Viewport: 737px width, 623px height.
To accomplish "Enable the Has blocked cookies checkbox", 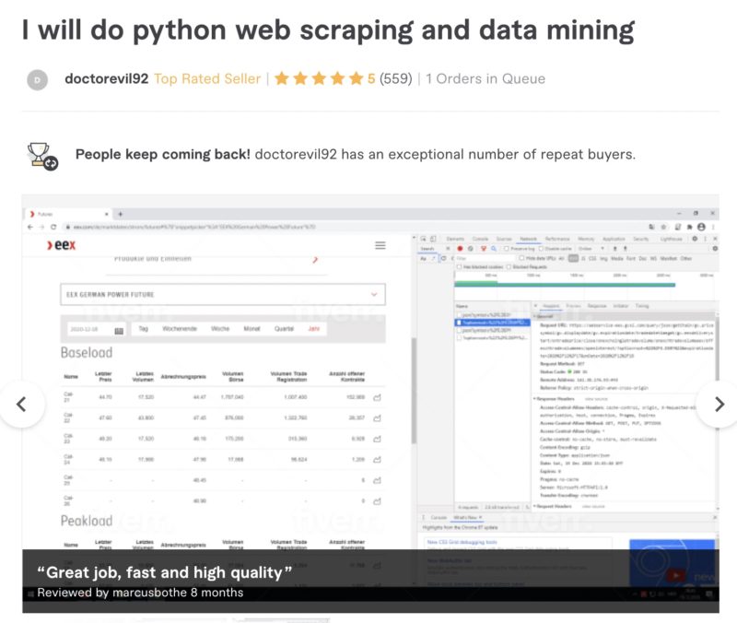I will coord(459,266).
